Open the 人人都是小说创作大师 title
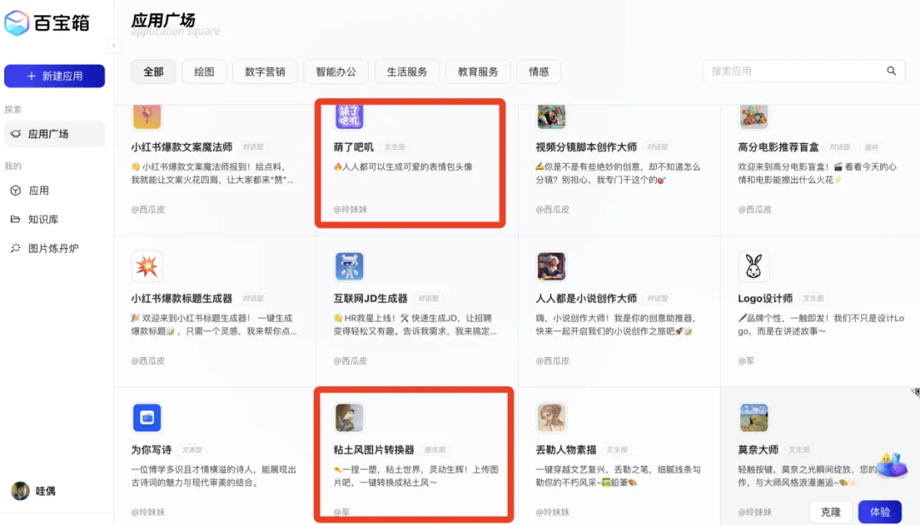 (586, 298)
